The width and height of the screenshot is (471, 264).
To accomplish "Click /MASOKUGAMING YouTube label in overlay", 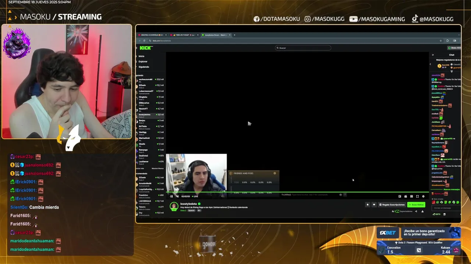I will coord(377,19).
